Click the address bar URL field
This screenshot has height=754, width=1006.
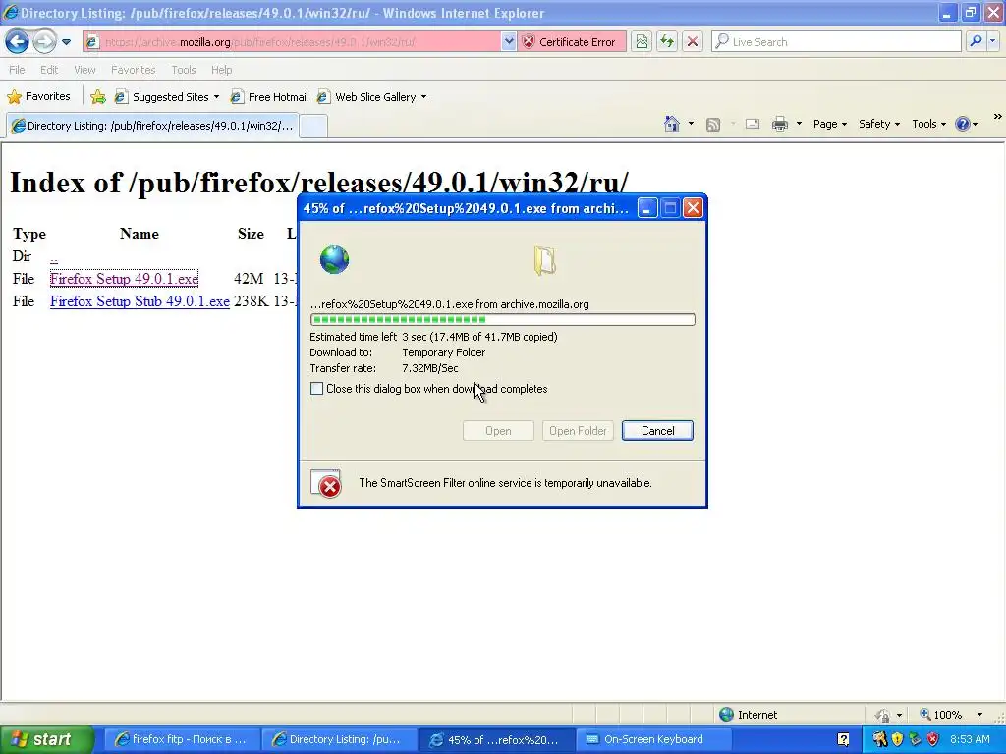tap(292, 41)
